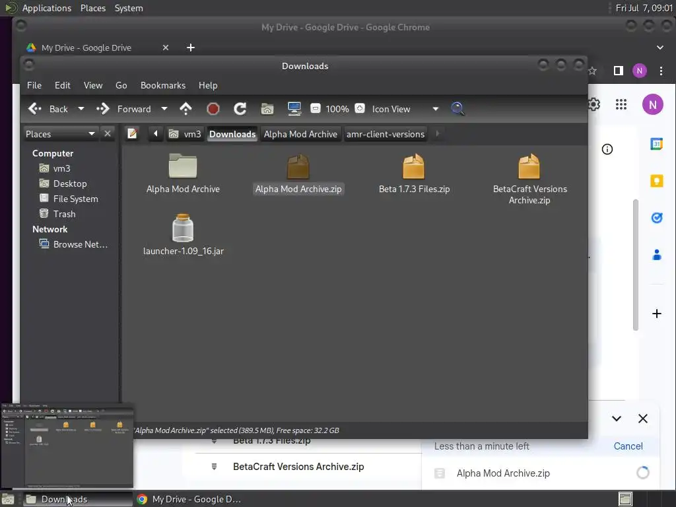
Task: Open the Drive account avatar N
Action: 653,104
